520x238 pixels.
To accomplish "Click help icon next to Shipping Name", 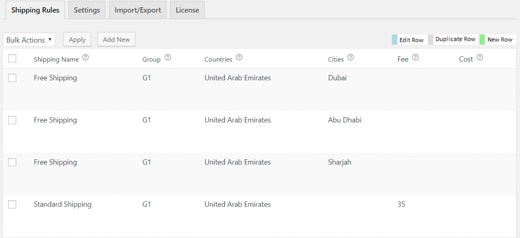I will 86,58.
